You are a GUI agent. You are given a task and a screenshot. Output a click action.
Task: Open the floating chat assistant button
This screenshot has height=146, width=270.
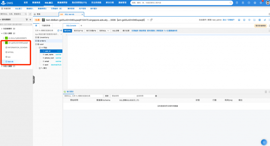coord(264,142)
